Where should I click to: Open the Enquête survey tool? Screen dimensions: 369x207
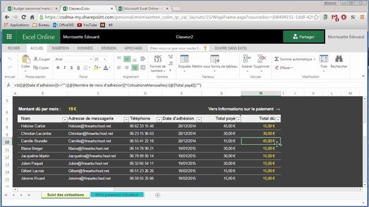184,59
